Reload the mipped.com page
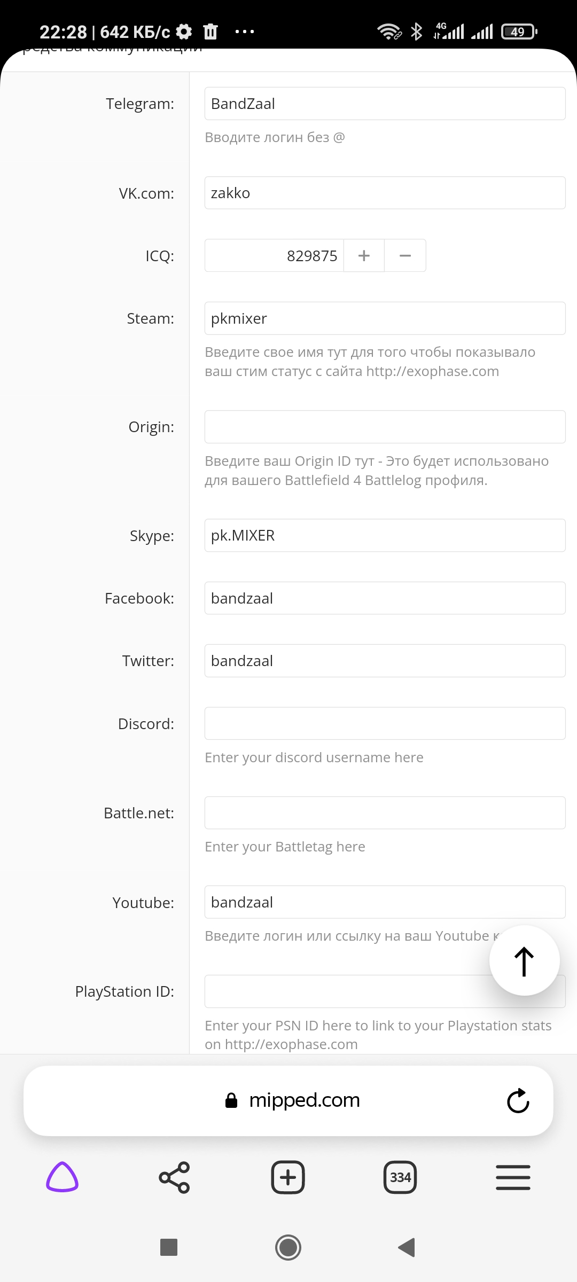 click(x=518, y=1100)
